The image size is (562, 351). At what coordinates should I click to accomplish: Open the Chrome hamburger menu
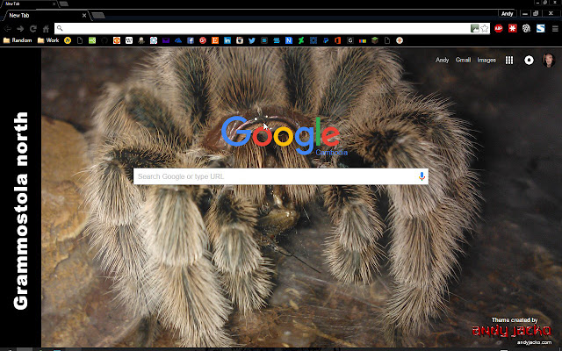coord(555,29)
